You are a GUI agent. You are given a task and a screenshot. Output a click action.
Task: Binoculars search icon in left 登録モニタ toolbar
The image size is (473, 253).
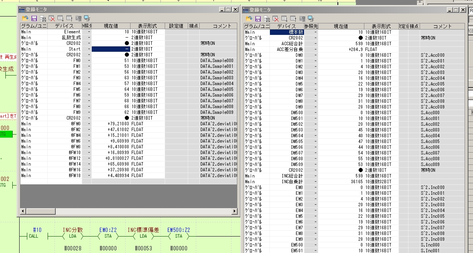coord(43,18)
